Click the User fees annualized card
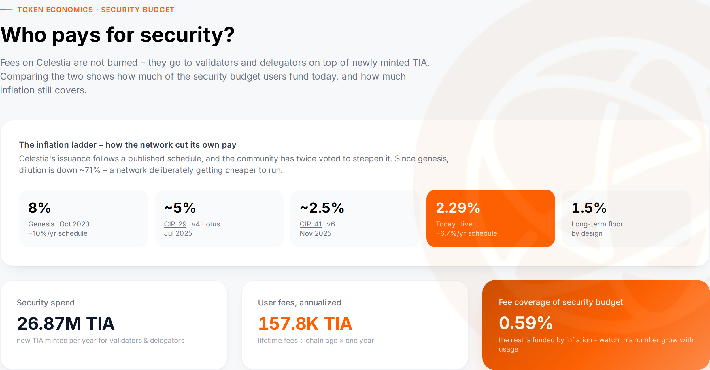Image resolution: width=710 pixels, height=370 pixels. point(355,325)
